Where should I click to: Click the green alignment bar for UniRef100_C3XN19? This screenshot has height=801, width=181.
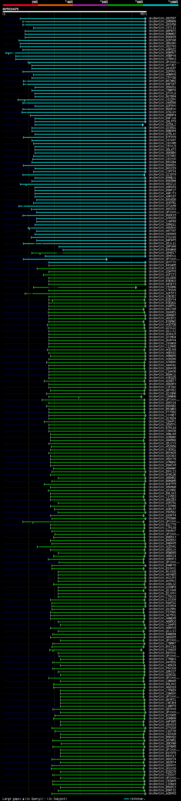click(x=99, y=784)
